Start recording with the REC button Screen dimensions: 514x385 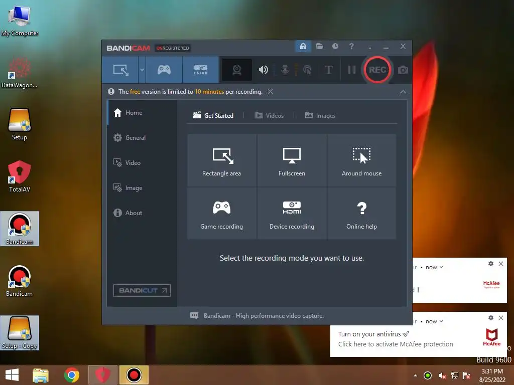pyautogui.click(x=377, y=70)
